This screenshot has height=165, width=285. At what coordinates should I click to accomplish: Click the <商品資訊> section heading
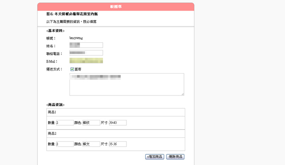(55, 105)
